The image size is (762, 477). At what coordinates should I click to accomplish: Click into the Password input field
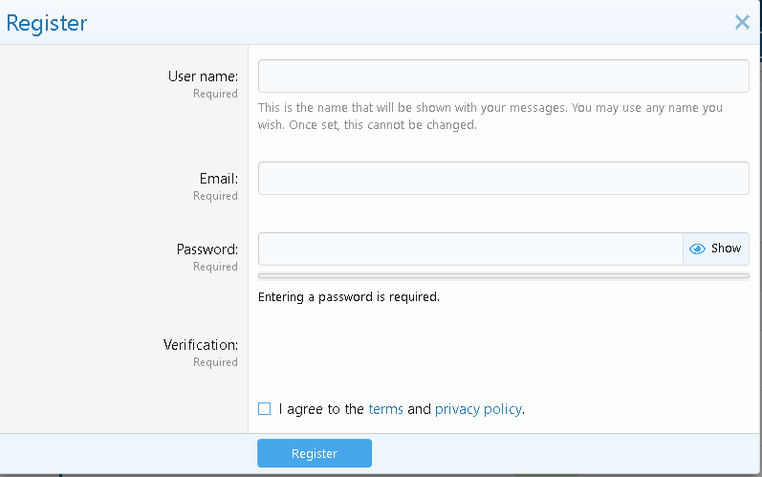coord(470,249)
